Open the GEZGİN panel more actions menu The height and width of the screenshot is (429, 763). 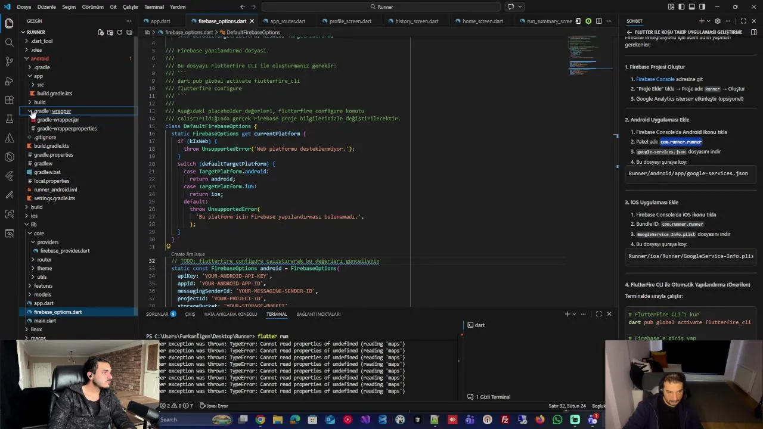[x=129, y=21]
